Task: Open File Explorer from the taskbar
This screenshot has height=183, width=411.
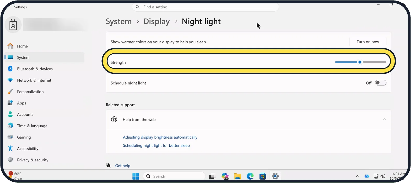Action: pos(237,176)
